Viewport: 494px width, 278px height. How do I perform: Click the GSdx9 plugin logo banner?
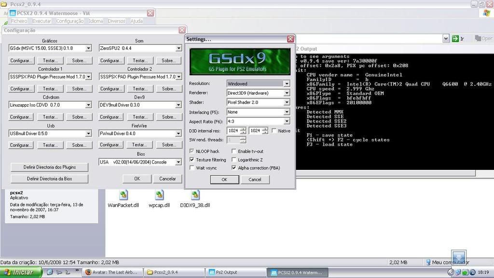(240, 61)
